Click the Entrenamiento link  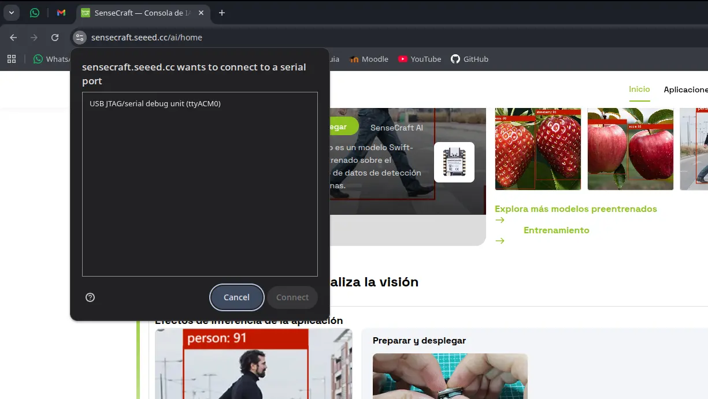[x=557, y=230]
